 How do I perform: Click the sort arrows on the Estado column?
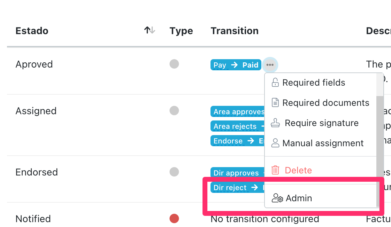149,31
